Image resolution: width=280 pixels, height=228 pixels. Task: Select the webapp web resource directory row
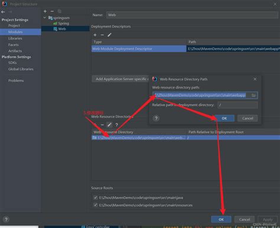click(x=185, y=138)
